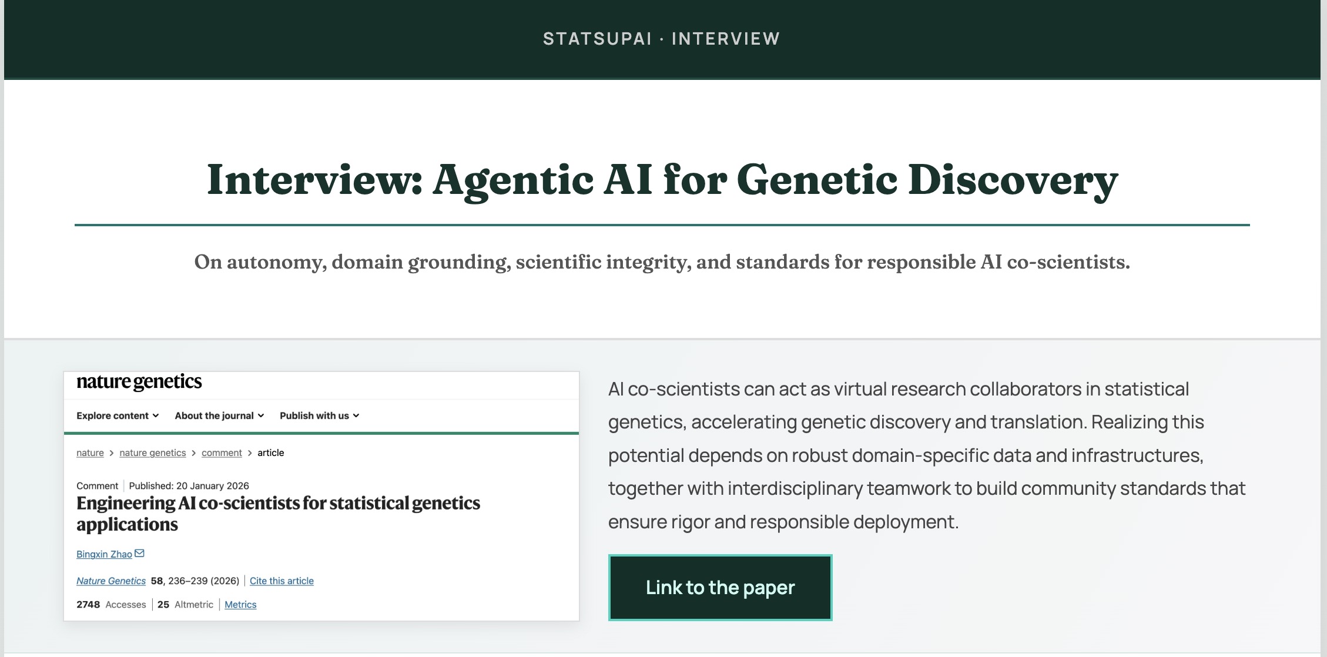The height and width of the screenshot is (657, 1327).
Task: Click the 2748 Accesses count
Action: coord(88,604)
